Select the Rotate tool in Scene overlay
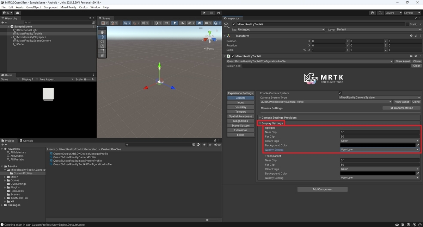The image size is (423, 227). [x=102, y=42]
